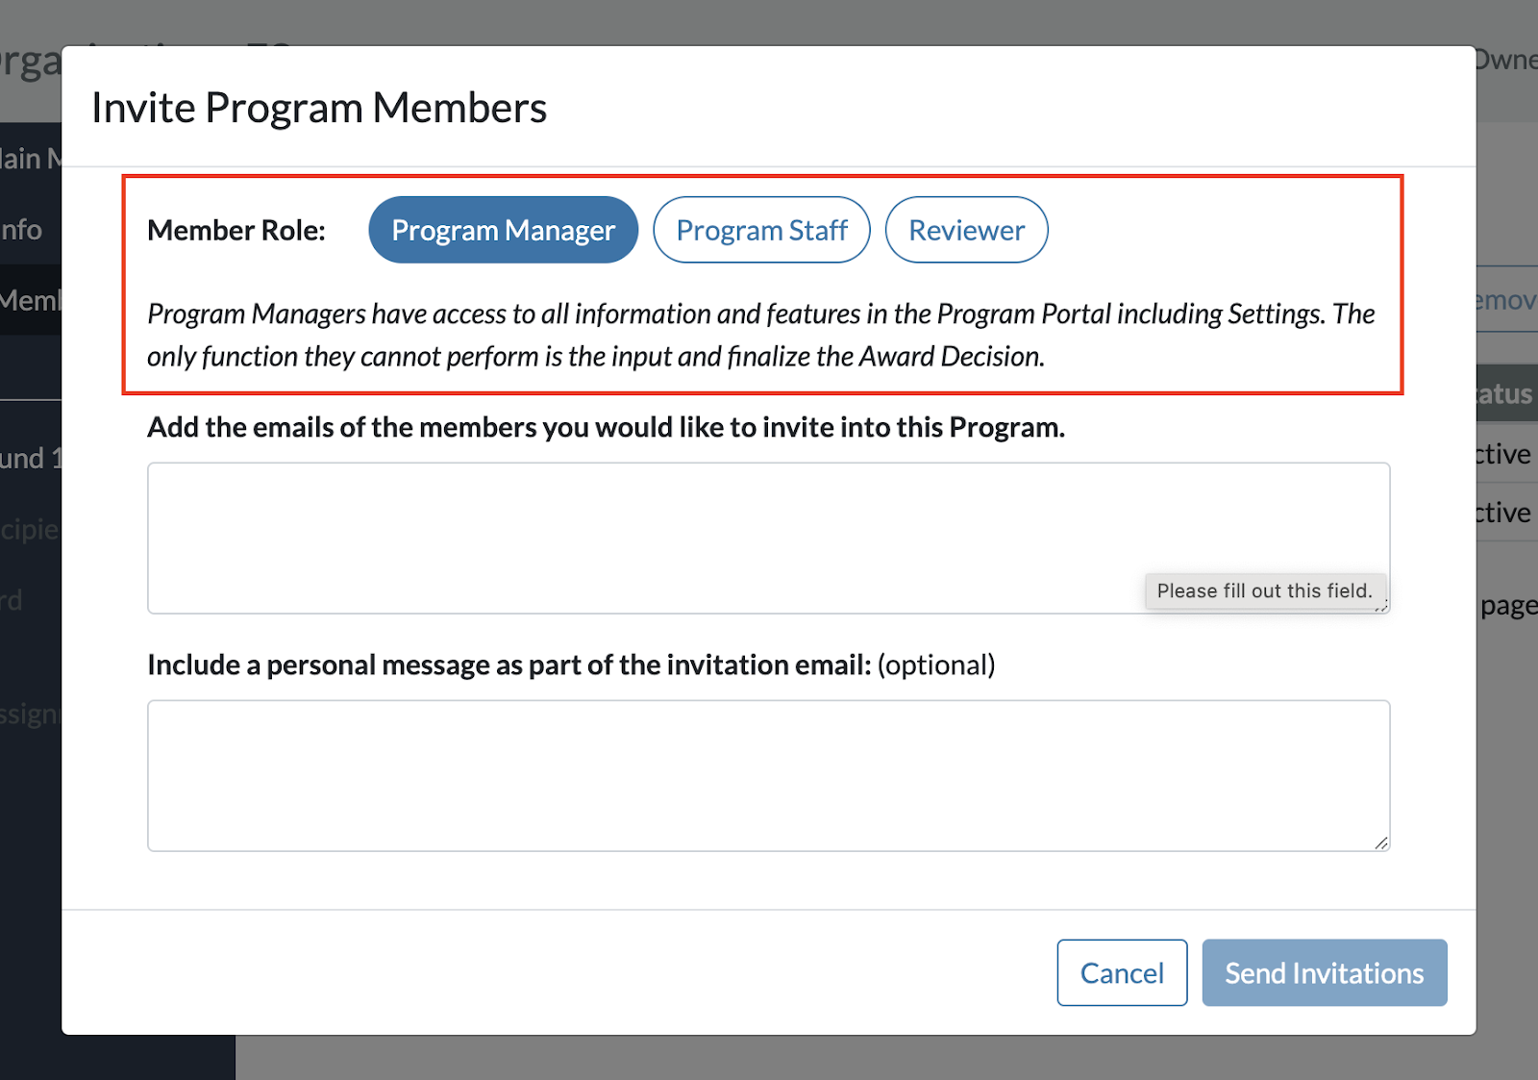The image size is (1538, 1080).
Task: Click the Owner label at top right
Action: tap(1509, 60)
